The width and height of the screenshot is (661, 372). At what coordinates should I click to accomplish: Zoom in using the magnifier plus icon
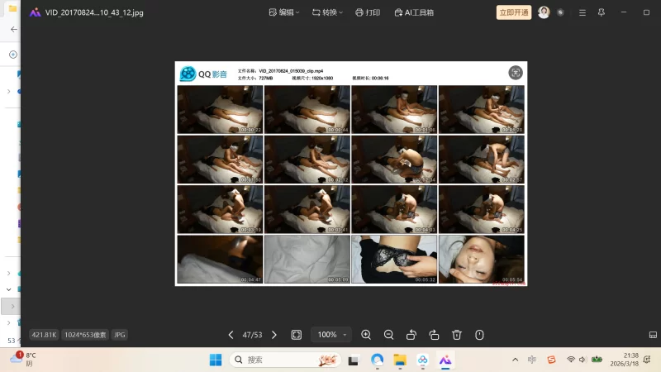pos(366,335)
